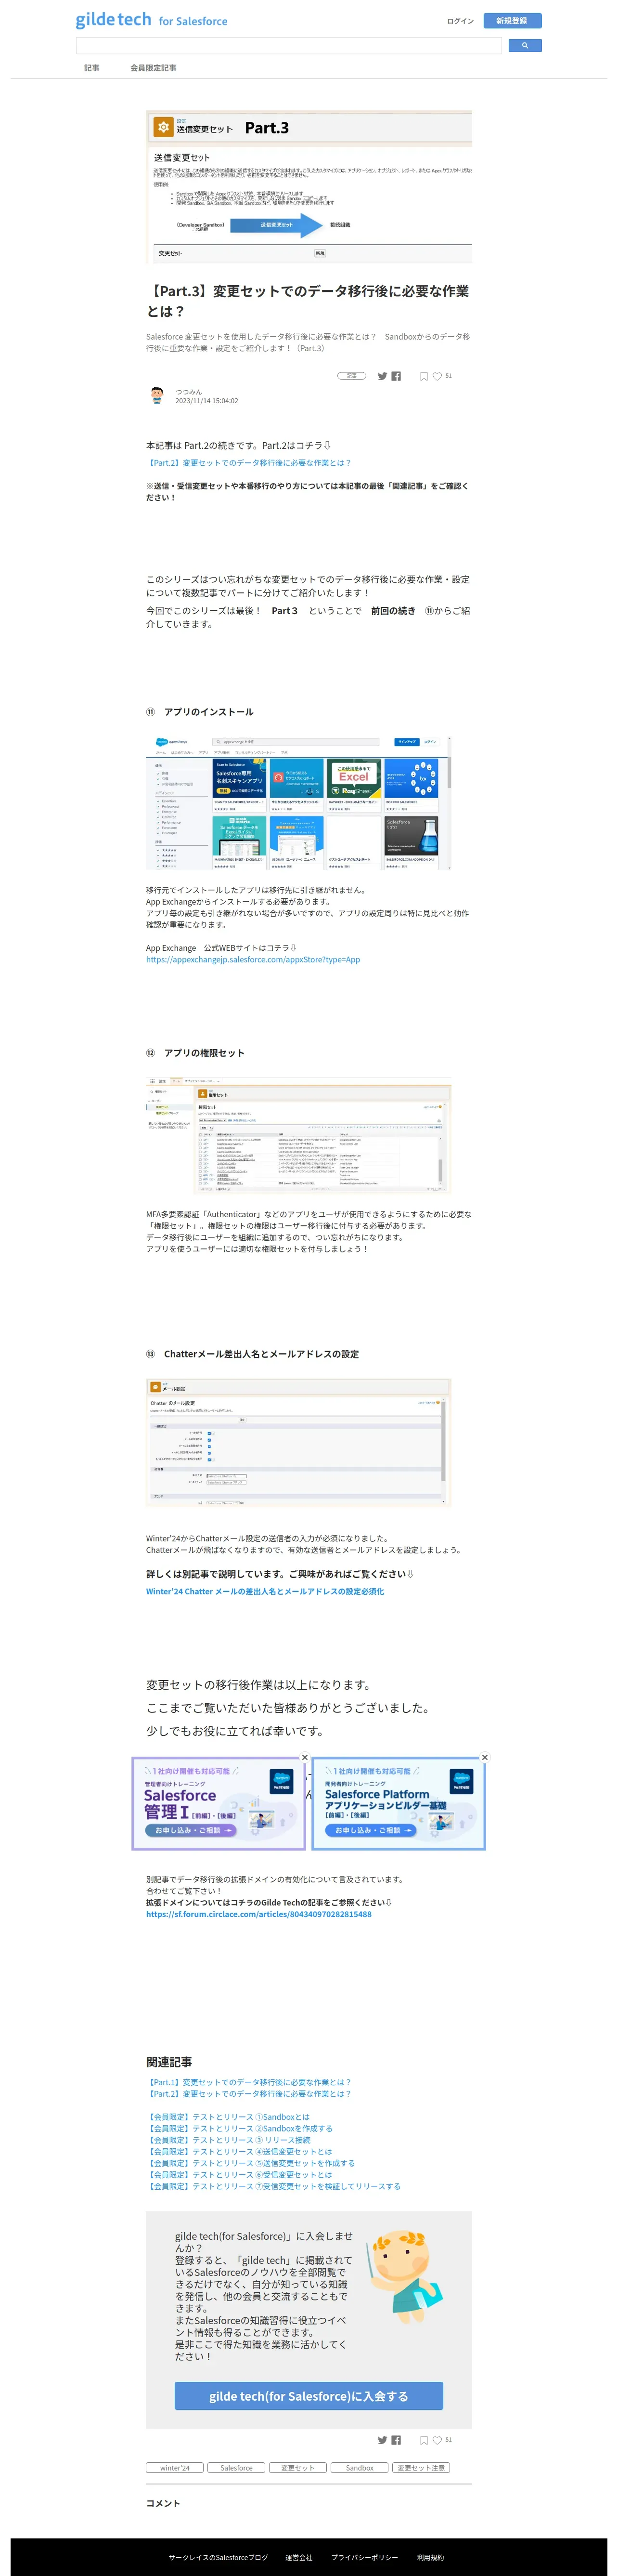
Task: Click the like count 51 near author
Action: point(449,376)
